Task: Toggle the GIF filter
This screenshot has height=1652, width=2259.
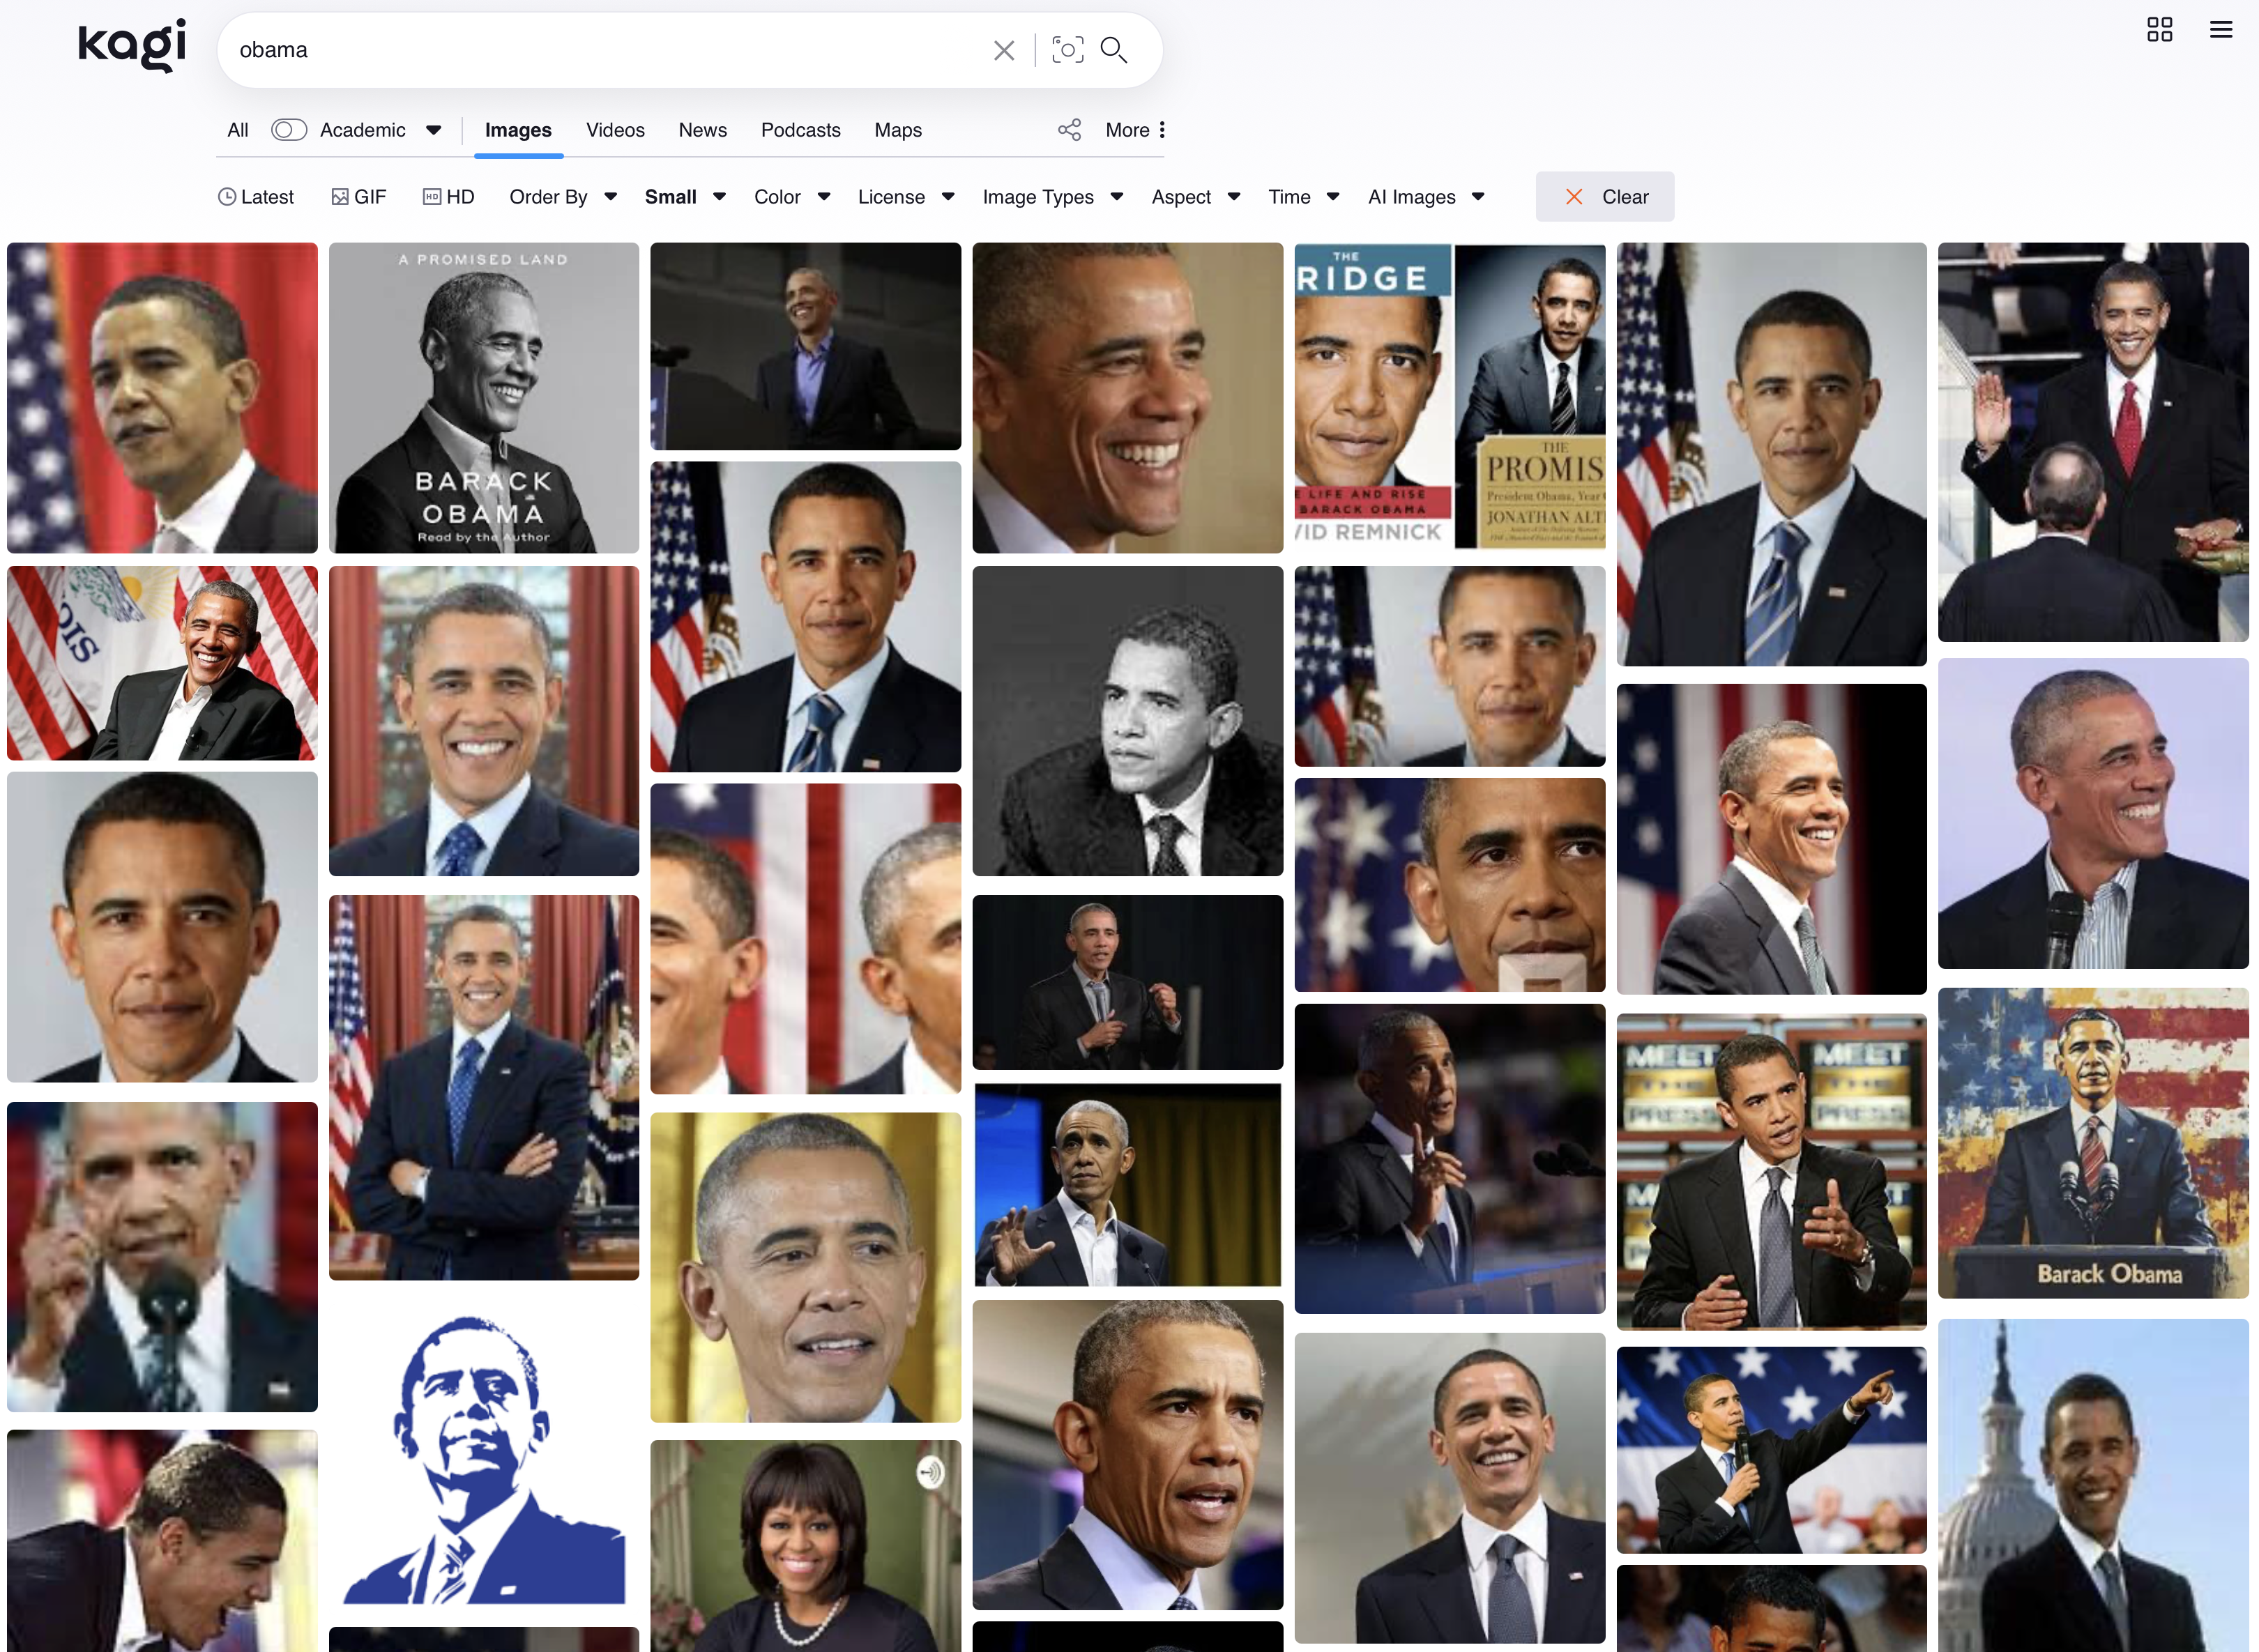Action: [x=359, y=197]
